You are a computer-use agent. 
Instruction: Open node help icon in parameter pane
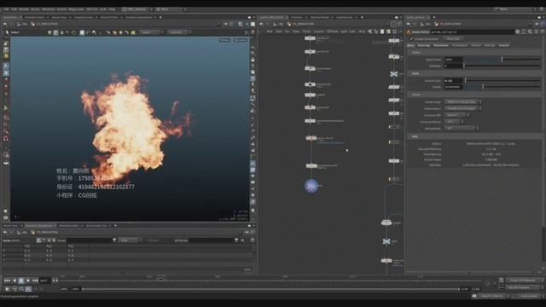tap(543, 32)
